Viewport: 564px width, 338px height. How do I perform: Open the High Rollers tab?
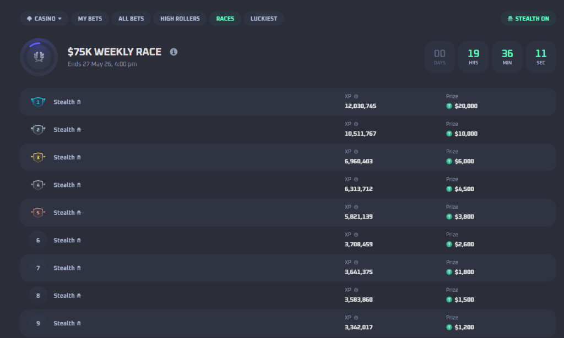(x=180, y=19)
